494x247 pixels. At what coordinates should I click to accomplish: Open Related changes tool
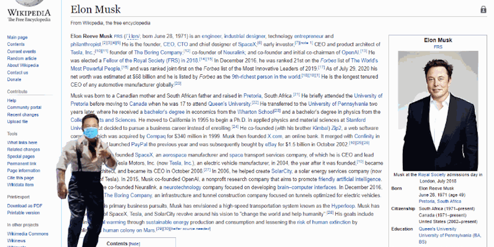tap(23, 150)
